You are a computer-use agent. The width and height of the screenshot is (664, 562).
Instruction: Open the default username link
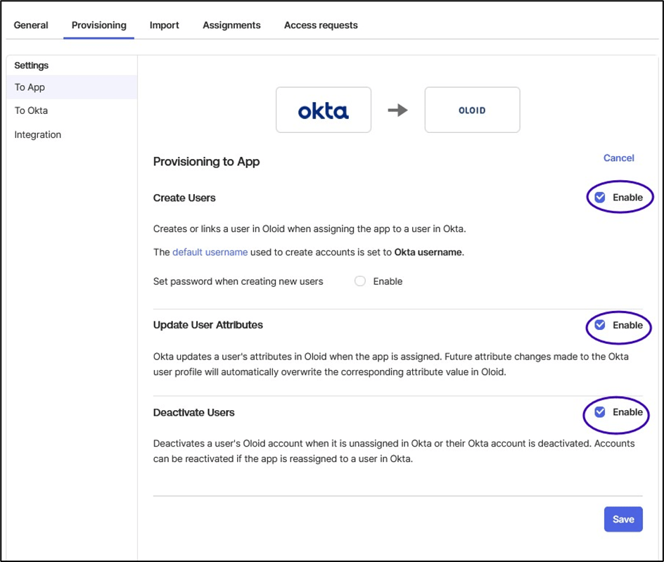210,253
